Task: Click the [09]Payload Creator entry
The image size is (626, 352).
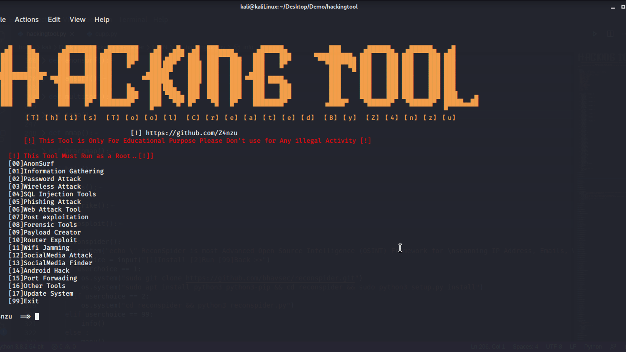Action: [x=45, y=232]
